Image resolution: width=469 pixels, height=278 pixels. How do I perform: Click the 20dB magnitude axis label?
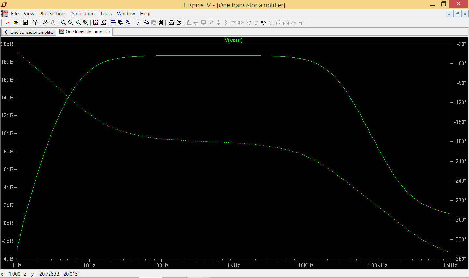tap(7, 44)
